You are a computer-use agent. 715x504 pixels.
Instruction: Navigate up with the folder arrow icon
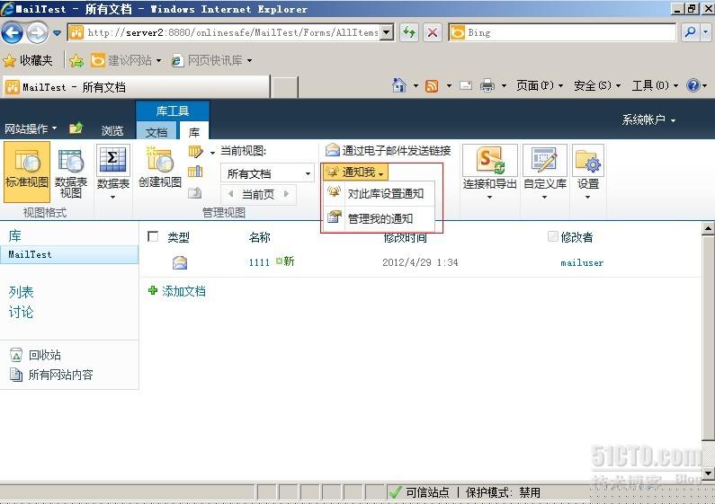76,128
